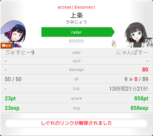The height and width of the screenshot is (136, 153).
Task: Click the skill row label
Action: click(x=76, y=61)
